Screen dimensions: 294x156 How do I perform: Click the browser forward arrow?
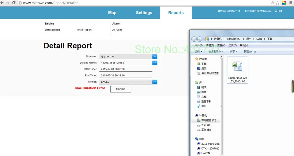(8, 3)
